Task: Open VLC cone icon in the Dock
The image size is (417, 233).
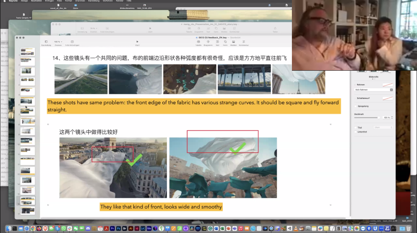Action: (x=296, y=228)
